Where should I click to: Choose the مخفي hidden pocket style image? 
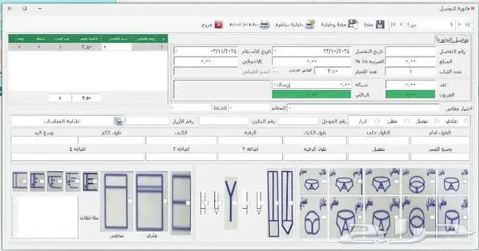point(116,201)
